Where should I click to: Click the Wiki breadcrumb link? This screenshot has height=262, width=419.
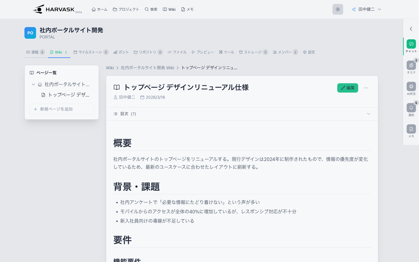coord(110,68)
